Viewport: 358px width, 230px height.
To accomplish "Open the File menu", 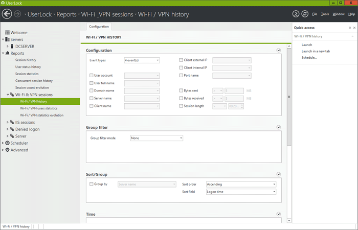I will [315, 14].
